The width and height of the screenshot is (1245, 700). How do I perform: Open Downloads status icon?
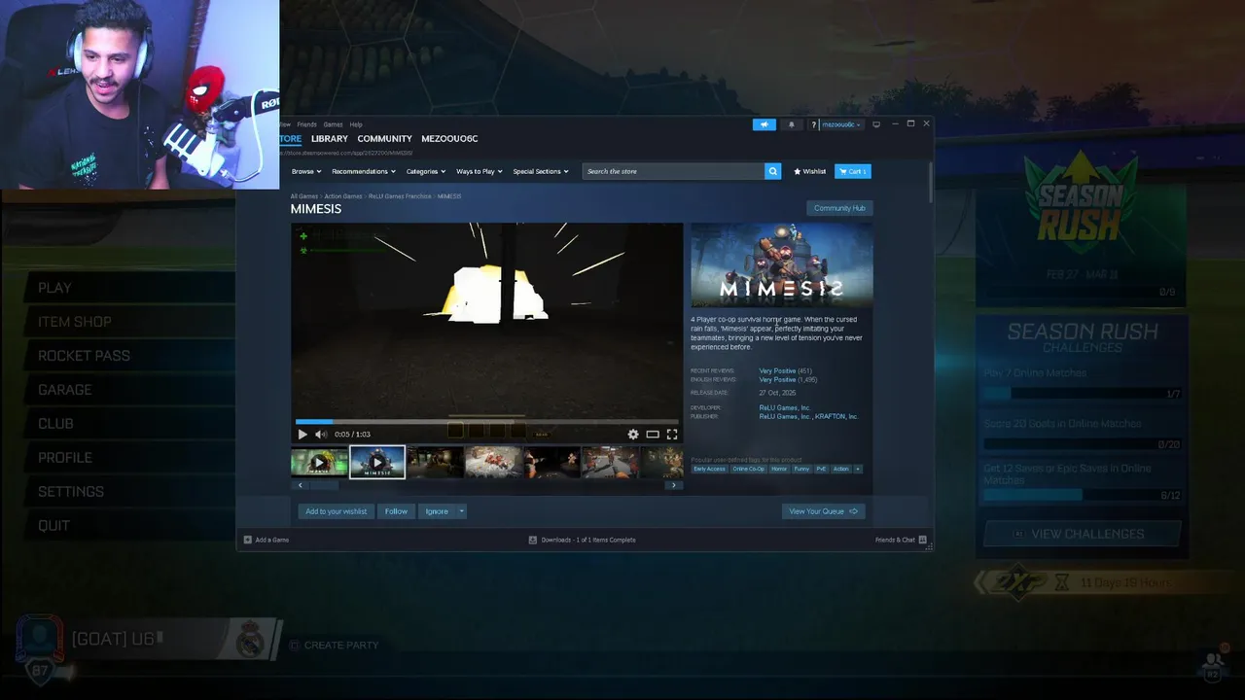533,540
